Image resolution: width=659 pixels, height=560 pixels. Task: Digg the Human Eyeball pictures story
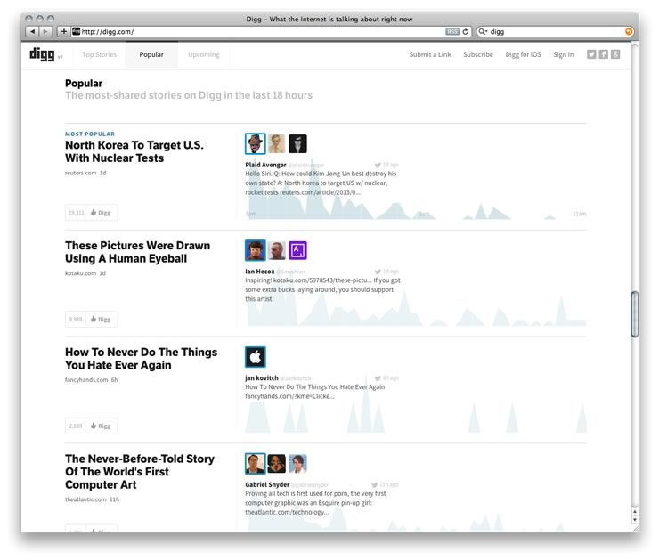click(x=102, y=319)
